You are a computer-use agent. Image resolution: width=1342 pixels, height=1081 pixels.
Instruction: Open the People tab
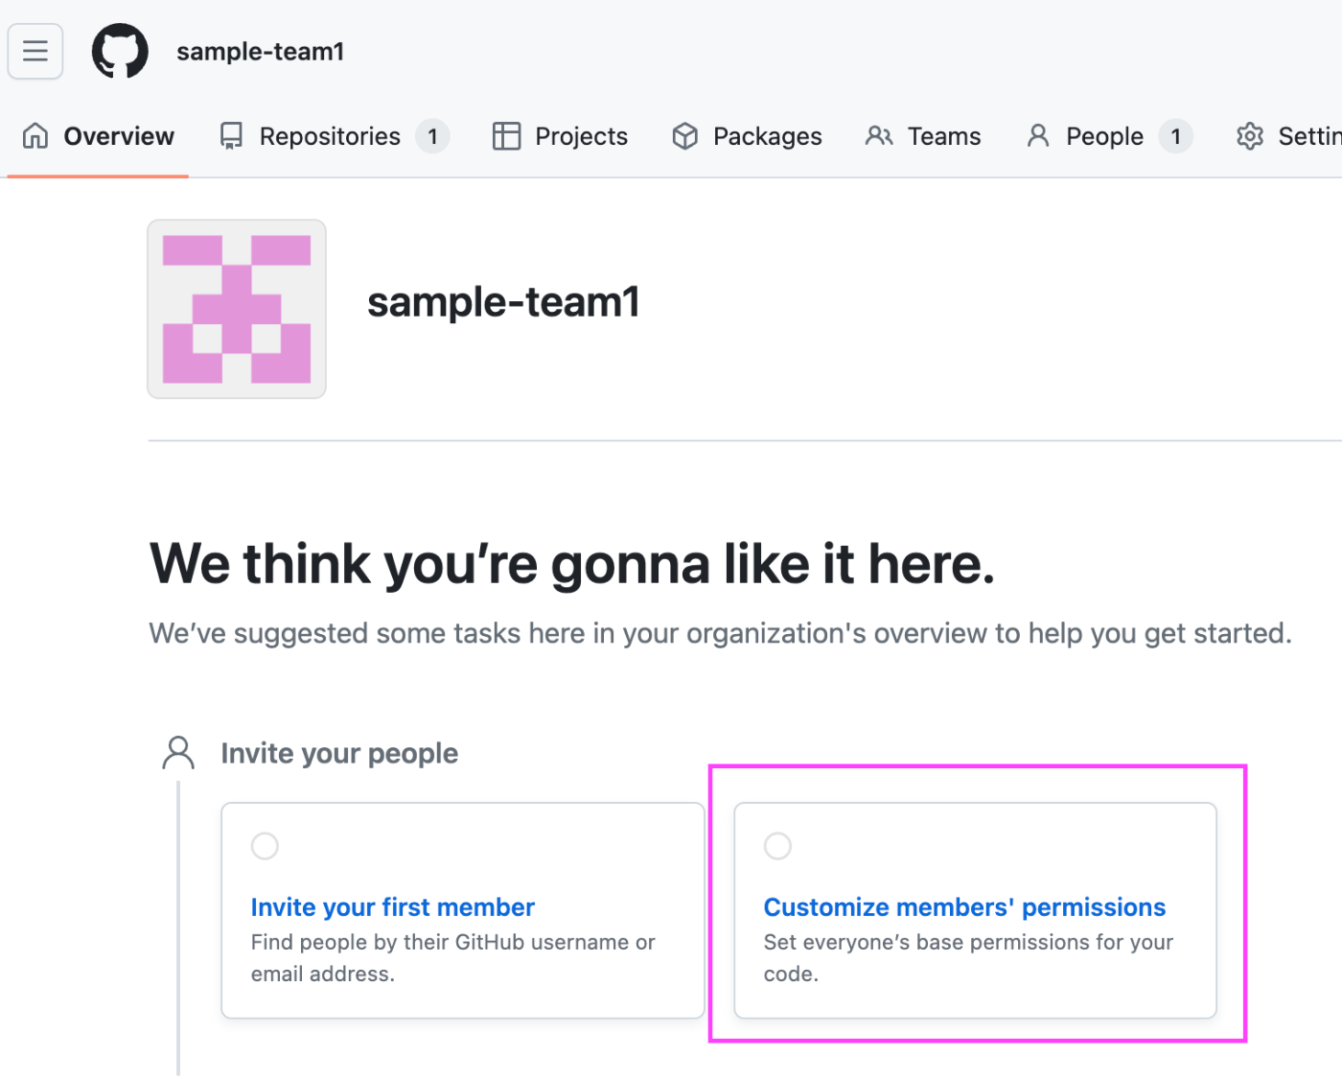1104,135
